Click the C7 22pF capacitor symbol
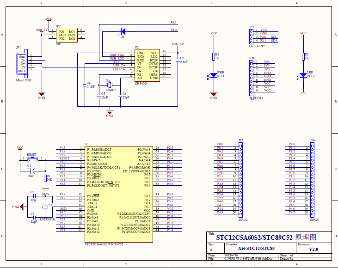 click(34, 218)
